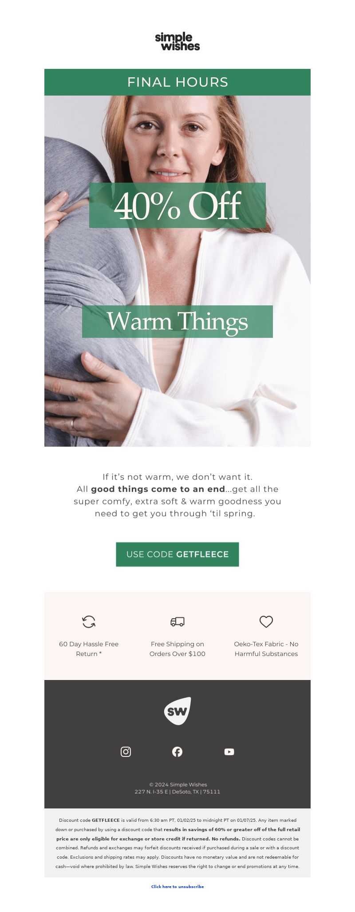355x912 pixels.
Task: Click the circular arrows returns icon
Action: pyautogui.click(x=89, y=621)
